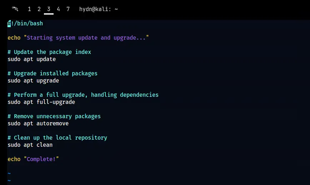
Task: Click the comment Update the package index
Action: (49, 52)
